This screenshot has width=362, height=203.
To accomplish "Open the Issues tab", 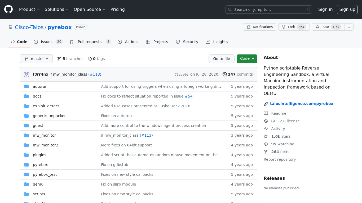I will (x=48, y=42).
